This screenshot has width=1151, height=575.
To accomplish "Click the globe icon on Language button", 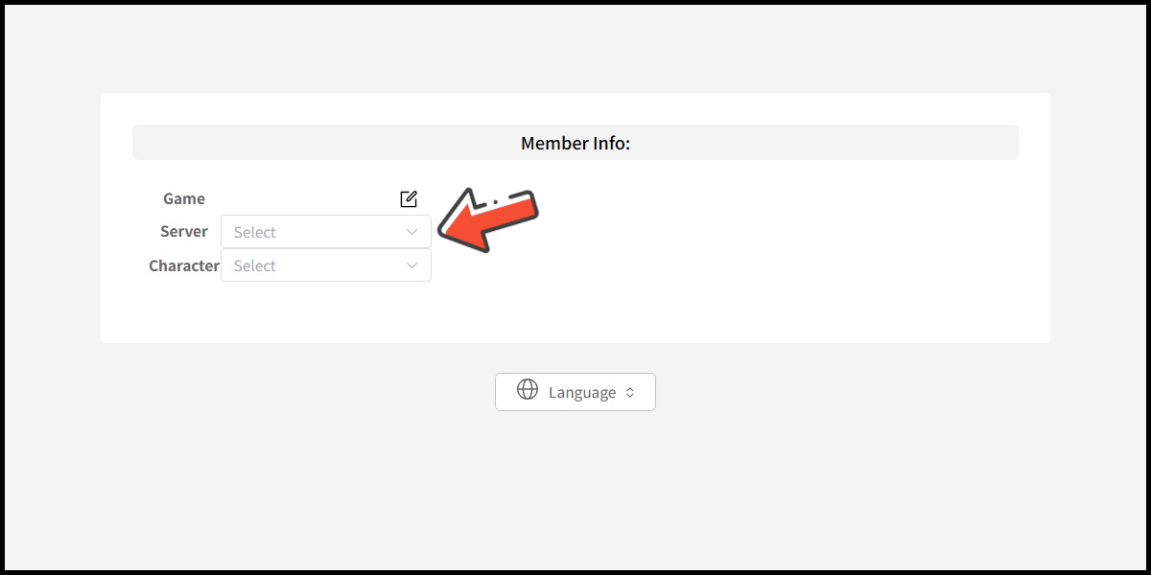I will click(528, 389).
